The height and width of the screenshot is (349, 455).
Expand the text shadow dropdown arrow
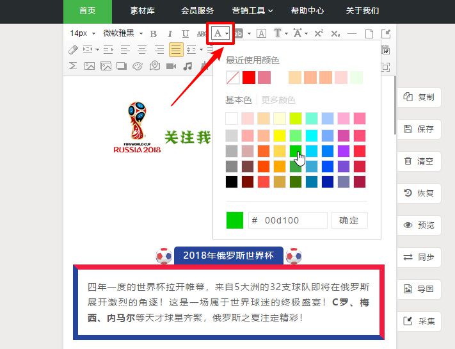287,34
